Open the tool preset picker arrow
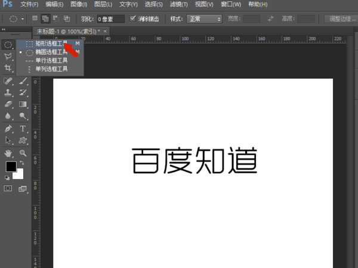The image size is (358, 268). click(x=23, y=19)
